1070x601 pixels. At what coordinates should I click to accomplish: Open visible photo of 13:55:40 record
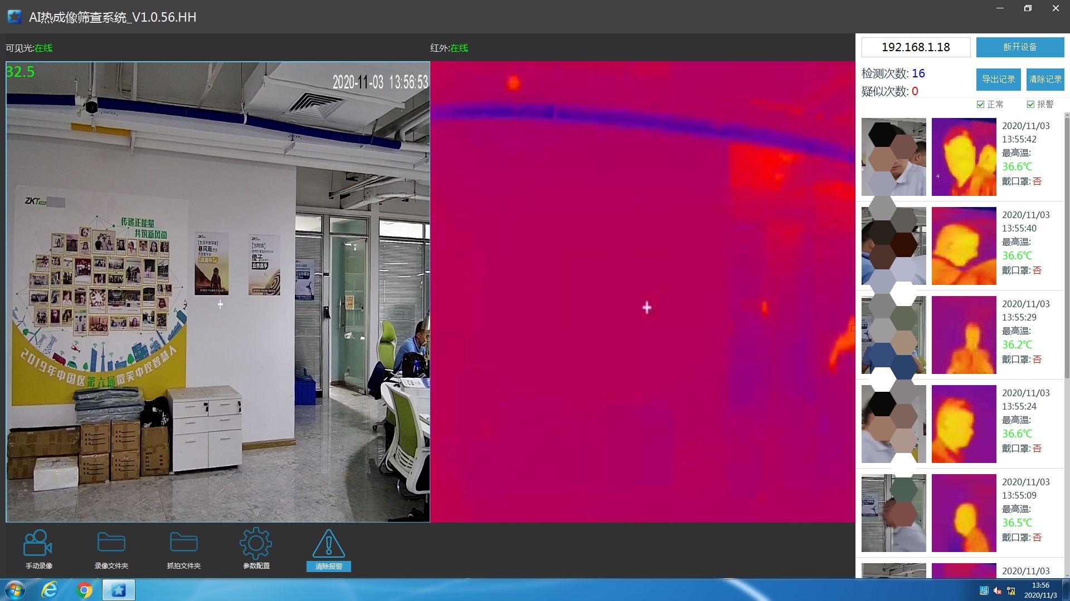point(893,245)
